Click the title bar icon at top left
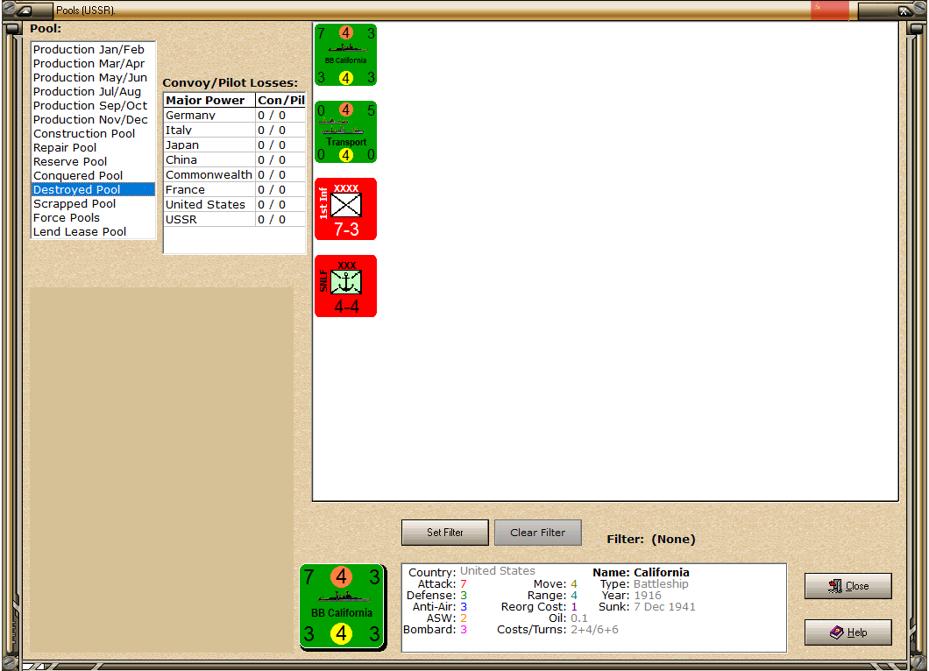Screen dimensions: 929x671 click(25, 10)
